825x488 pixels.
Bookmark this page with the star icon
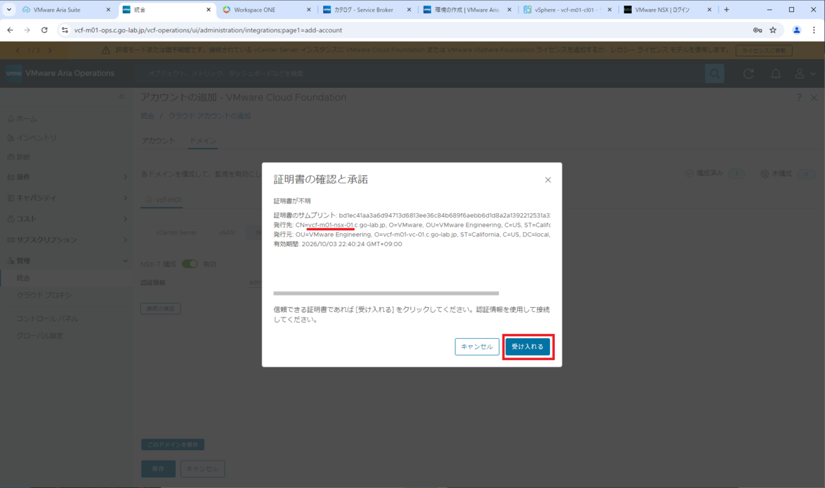pyautogui.click(x=773, y=30)
